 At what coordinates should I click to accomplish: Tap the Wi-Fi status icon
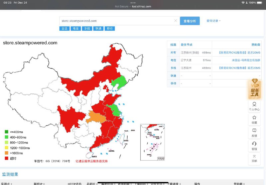coord(243,3)
